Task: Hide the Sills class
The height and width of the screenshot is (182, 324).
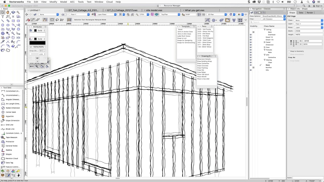Action: tap(251, 70)
